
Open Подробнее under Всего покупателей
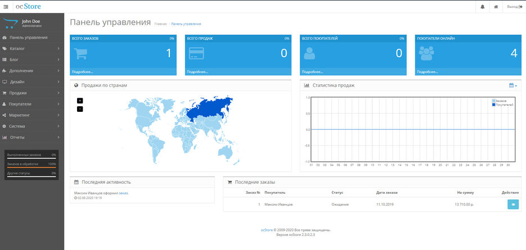click(312, 72)
